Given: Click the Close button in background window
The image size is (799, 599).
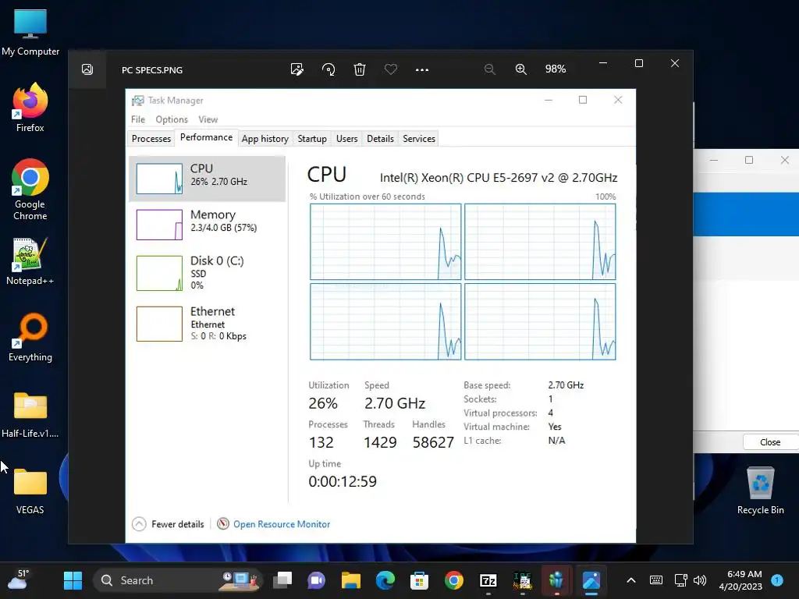Looking at the screenshot, I should [x=770, y=442].
